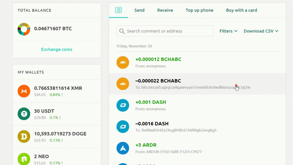The width and height of the screenshot is (293, 165).
Task: Switch to the Send tab
Action: click(x=139, y=10)
